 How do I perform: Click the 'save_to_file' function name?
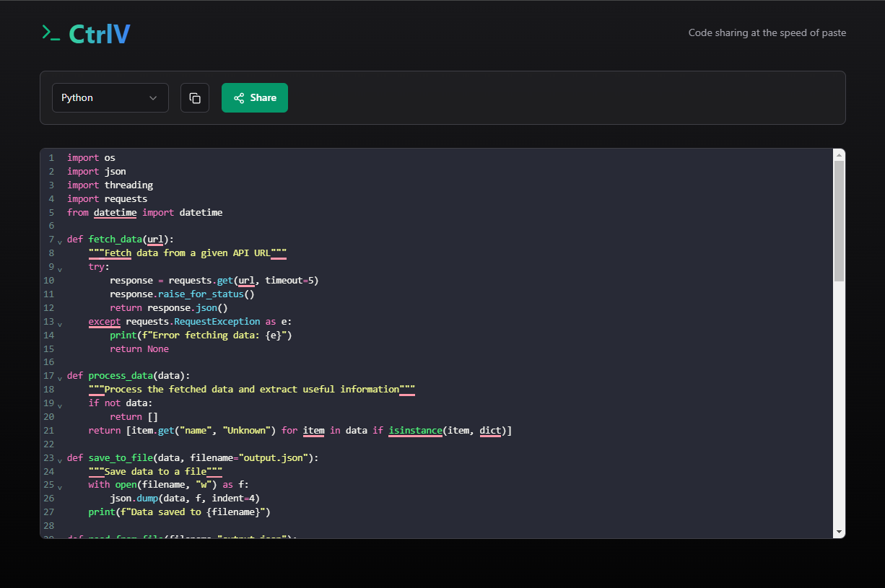(x=121, y=458)
